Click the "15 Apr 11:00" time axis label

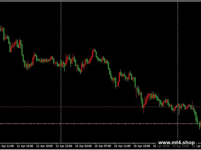click(x=122, y=146)
